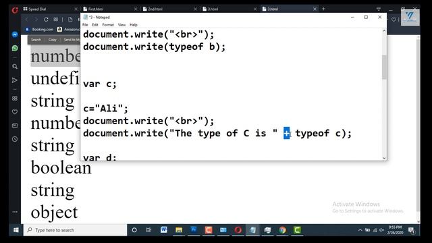Image resolution: width=432 pixels, height=243 pixels.
Task: Open the orange Camtasia recorder taskbar icon
Action: [209, 230]
